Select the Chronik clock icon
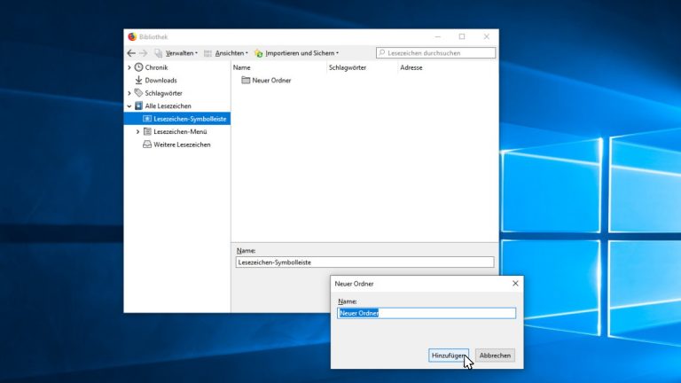The height and width of the screenshot is (383, 681). pyautogui.click(x=138, y=67)
